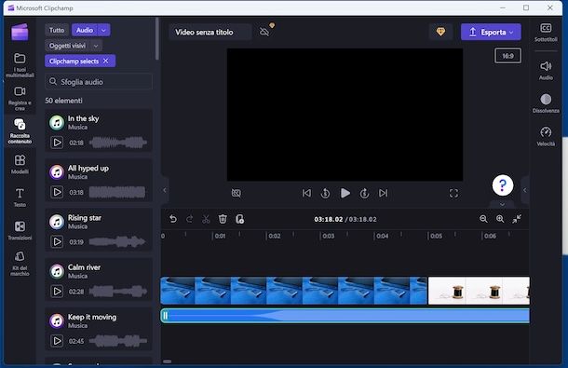Preview Rising star track
The image size is (568, 368).
57,241
